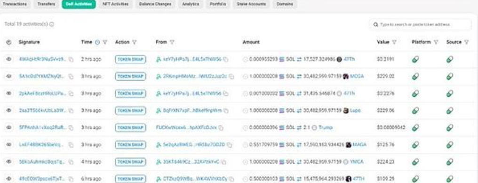Copy signature 4WAqHtRr3NuSVvs9 with its copy icon
The height and width of the screenshot is (183, 478).
[71, 59]
